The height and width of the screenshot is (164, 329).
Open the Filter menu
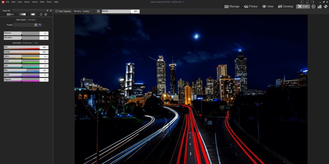pyautogui.click(x=42, y=2)
